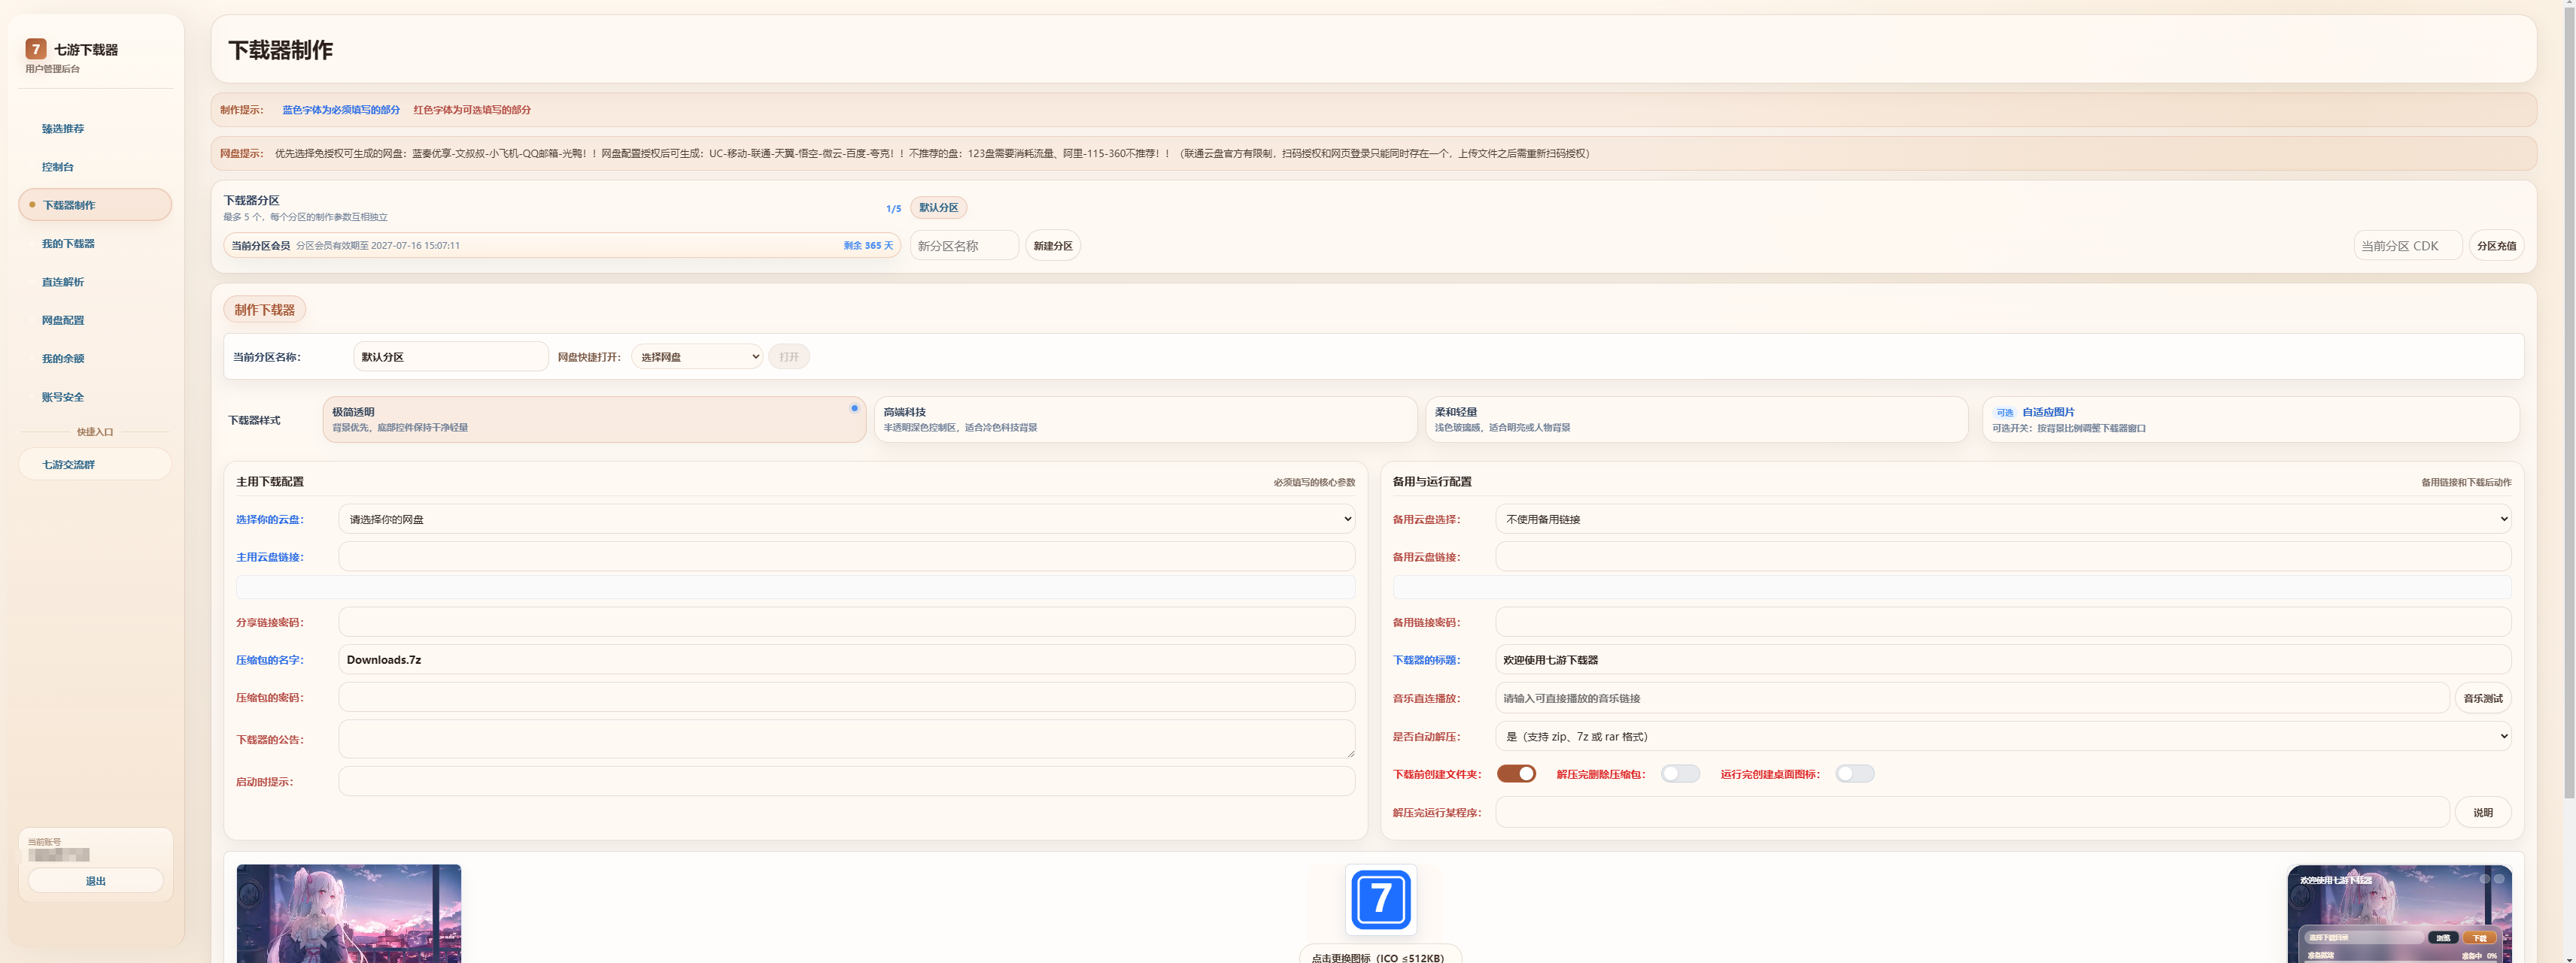Focus the 备用链接密码 input
The height and width of the screenshot is (963, 2576).
(2003, 622)
